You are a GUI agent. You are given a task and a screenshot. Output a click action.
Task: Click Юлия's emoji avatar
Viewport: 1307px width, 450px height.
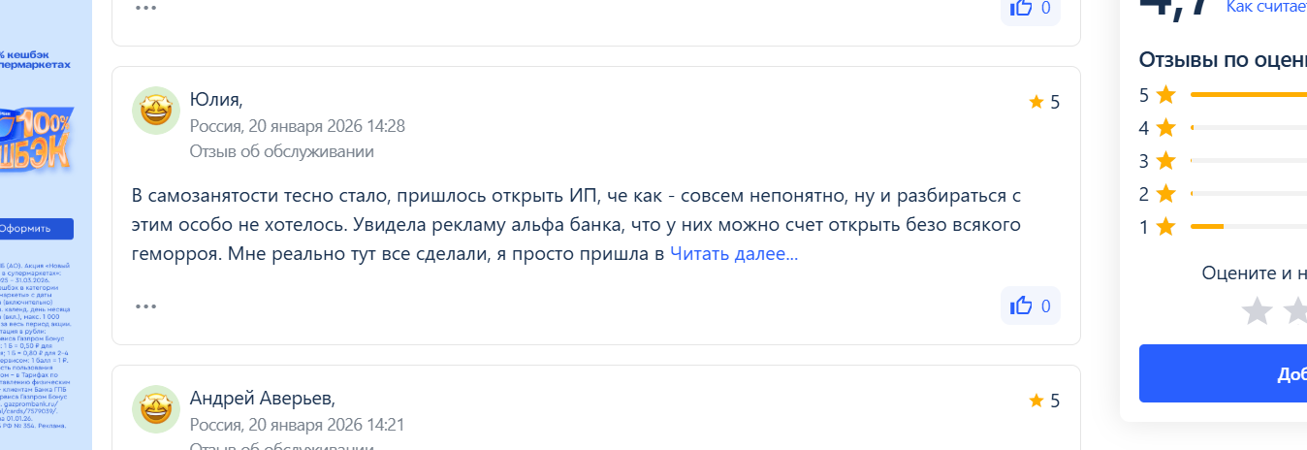click(x=155, y=111)
